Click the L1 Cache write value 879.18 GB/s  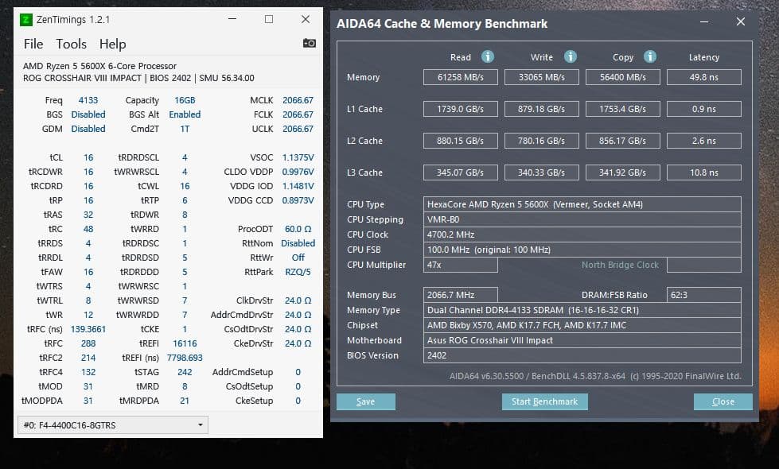[542, 109]
